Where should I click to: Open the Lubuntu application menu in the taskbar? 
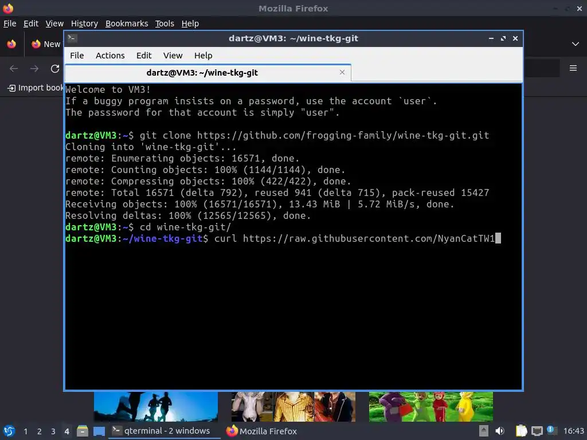9,431
